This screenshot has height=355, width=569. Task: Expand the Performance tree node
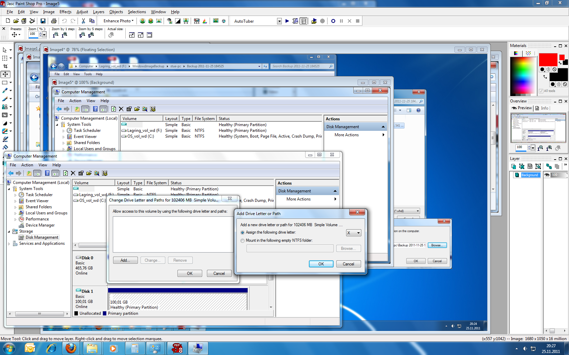[15, 219]
